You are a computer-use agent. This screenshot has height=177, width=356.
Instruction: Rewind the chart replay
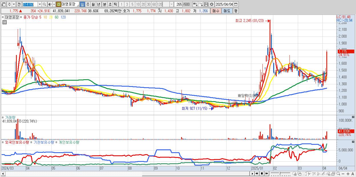pos(257,174)
